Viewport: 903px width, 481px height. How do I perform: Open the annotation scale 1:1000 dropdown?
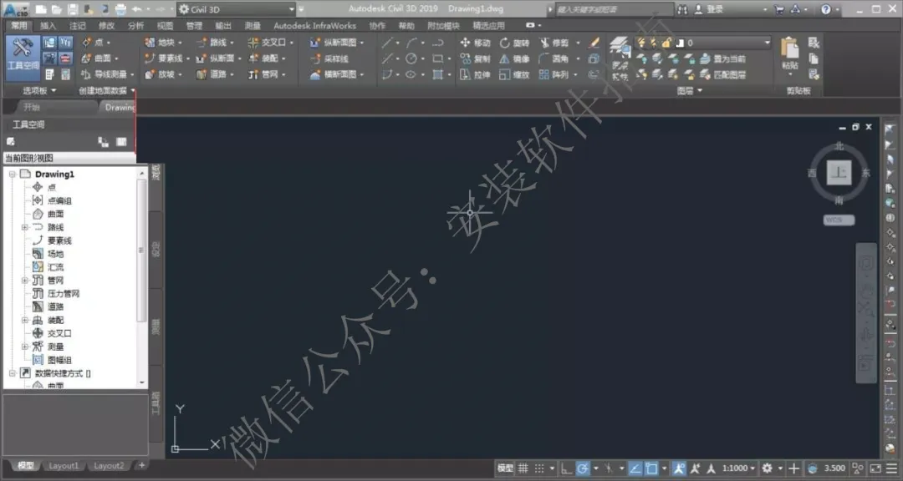(739, 468)
